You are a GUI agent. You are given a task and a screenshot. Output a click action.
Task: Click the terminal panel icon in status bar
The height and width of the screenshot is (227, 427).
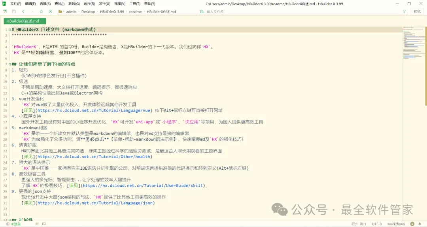point(44,224)
